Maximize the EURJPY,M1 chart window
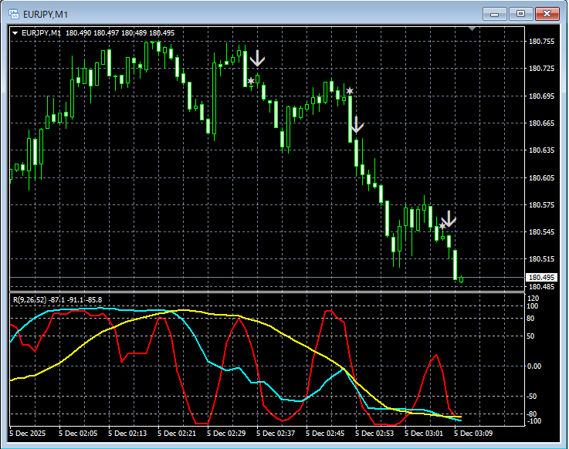This screenshot has height=449, width=569. (x=520, y=13)
